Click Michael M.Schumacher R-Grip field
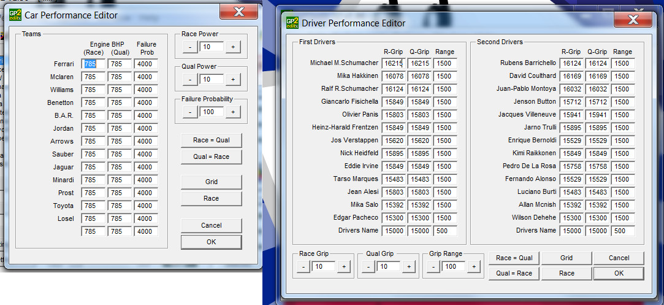Image resolution: width=664 pixels, height=305 pixels. pyautogui.click(x=393, y=63)
